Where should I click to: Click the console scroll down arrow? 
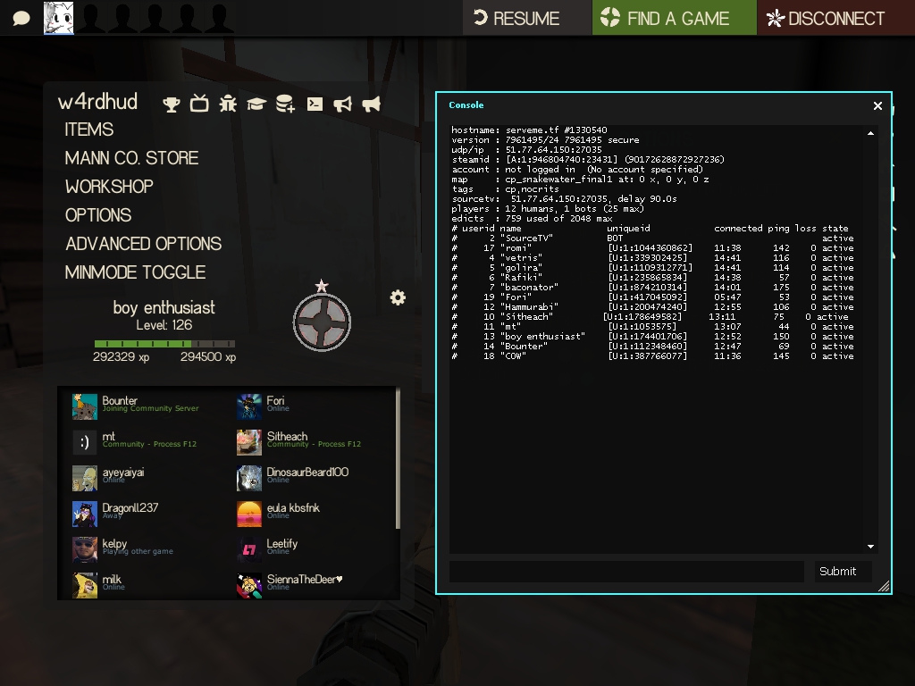coord(870,547)
